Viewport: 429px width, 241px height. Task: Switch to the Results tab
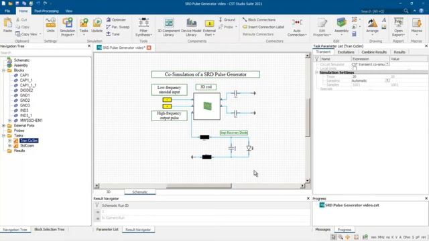pyautogui.click(x=400, y=52)
